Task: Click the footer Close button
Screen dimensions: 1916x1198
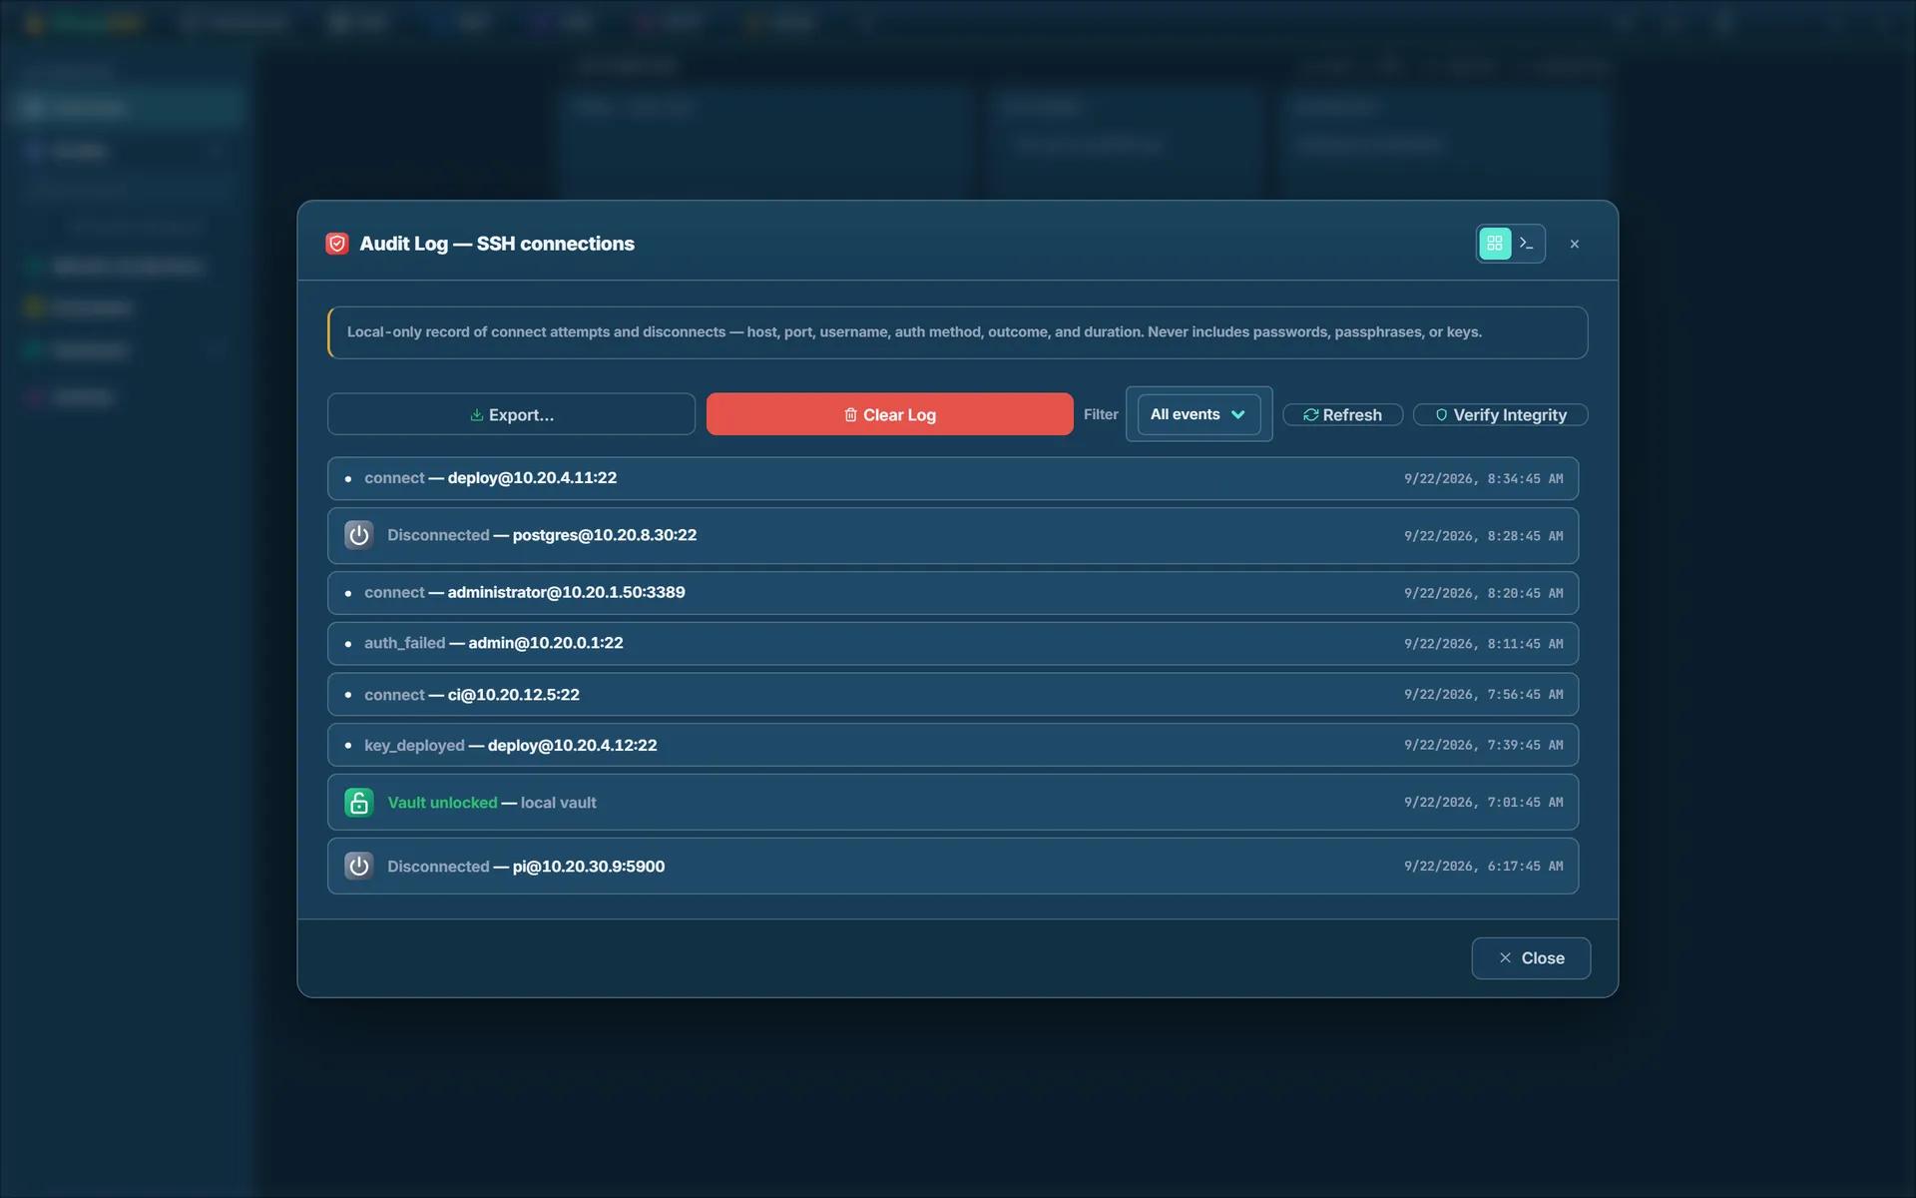Action: point(1531,958)
